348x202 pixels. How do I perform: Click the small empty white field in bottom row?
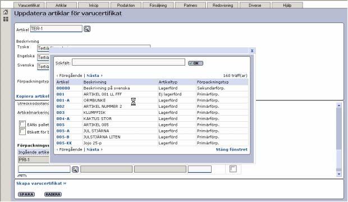(200, 169)
